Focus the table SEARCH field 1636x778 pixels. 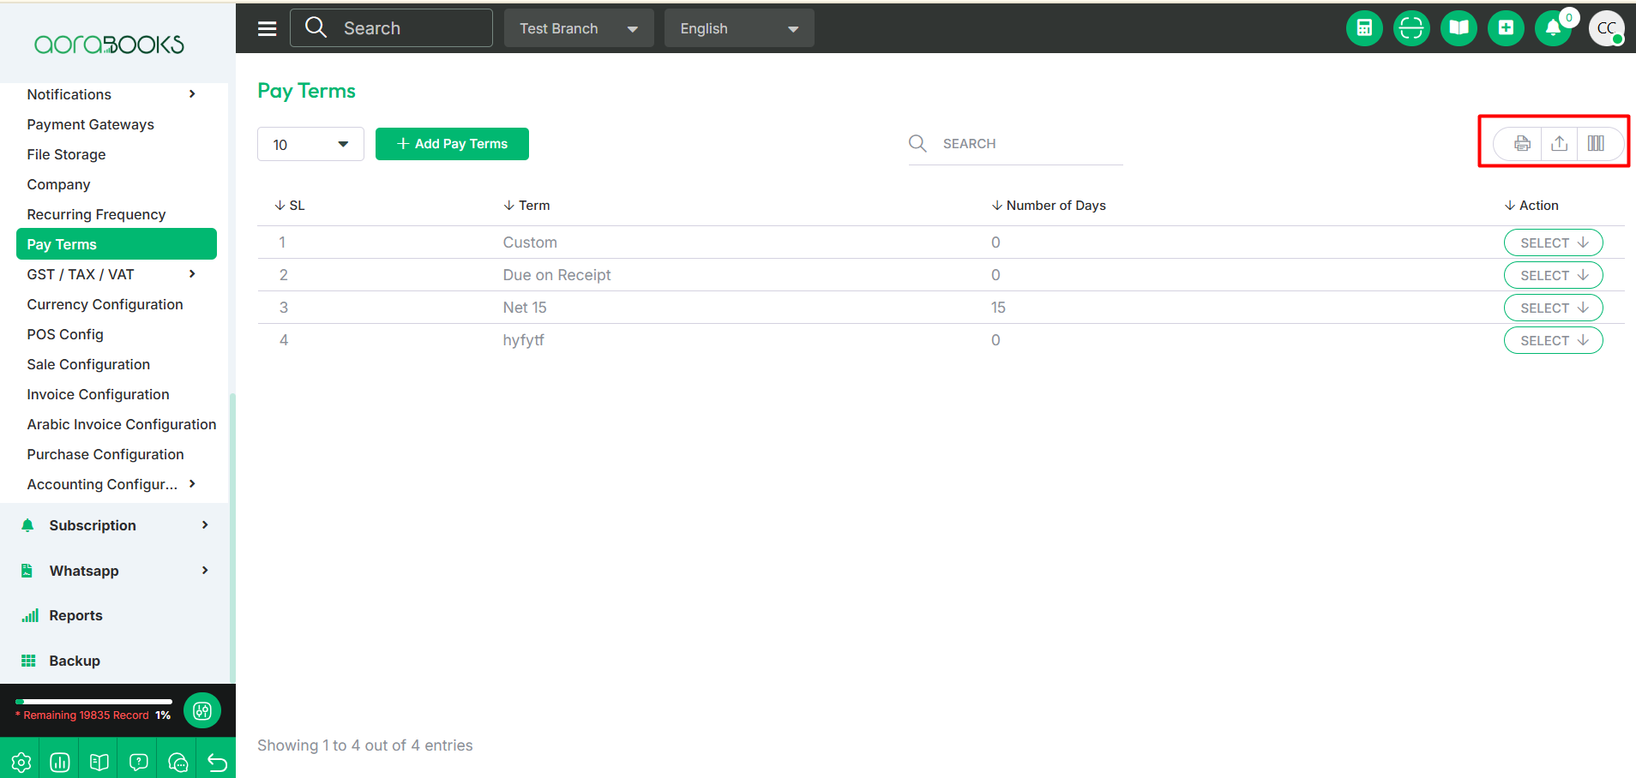[1016, 144]
